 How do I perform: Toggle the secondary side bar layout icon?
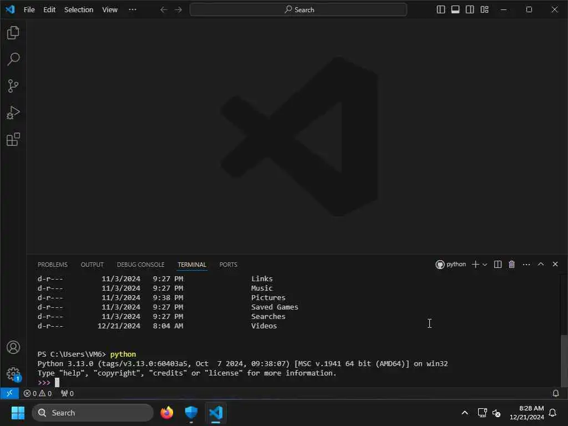coord(470,10)
